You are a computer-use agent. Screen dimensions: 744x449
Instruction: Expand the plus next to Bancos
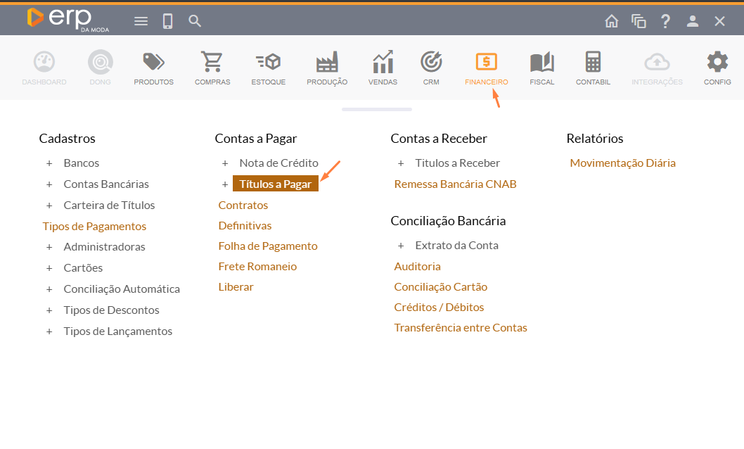[49, 163]
